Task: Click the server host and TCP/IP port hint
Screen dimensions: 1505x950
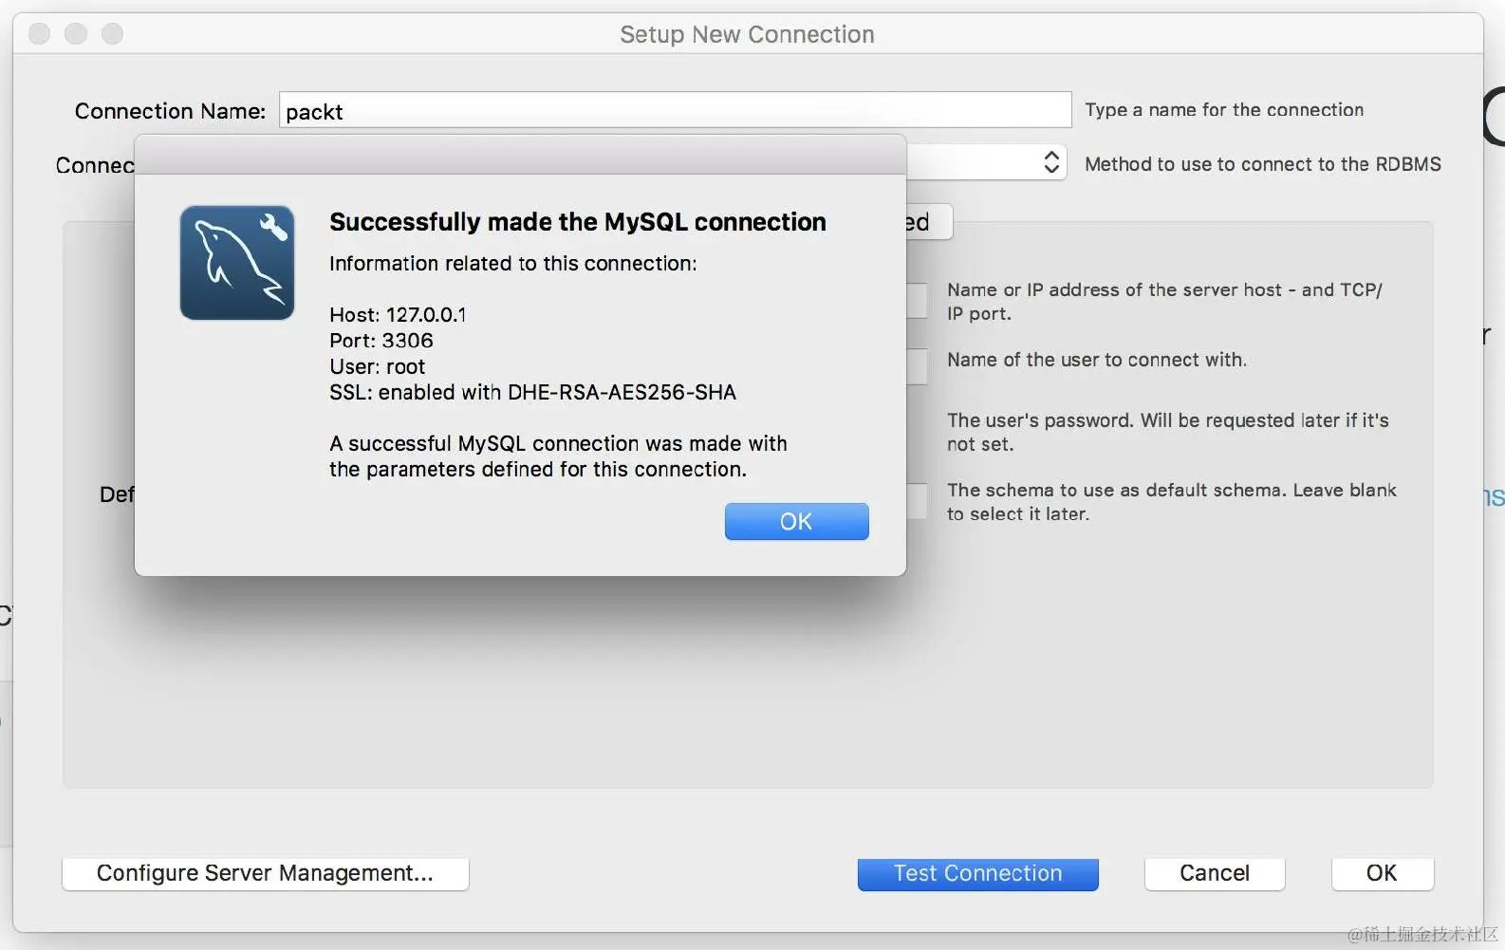Action: (x=1164, y=302)
